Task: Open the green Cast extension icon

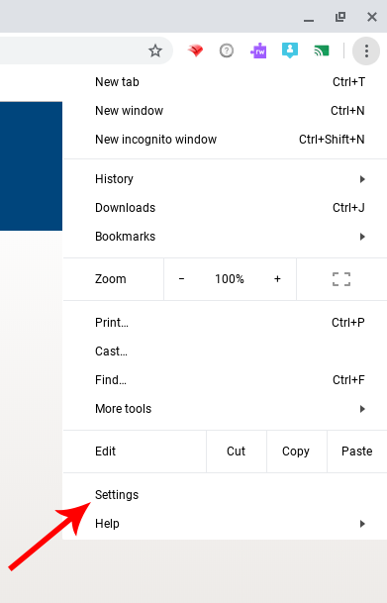Action: pyautogui.click(x=322, y=50)
